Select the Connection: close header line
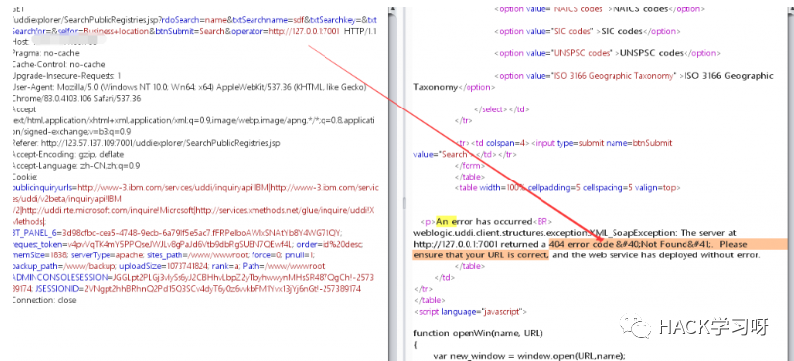This screenshot has width=794, height=361. click(43, 300)
